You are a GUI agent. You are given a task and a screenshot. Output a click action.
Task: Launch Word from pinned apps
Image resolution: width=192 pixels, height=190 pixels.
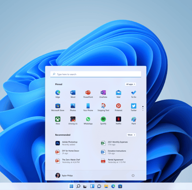click(73, 94)
